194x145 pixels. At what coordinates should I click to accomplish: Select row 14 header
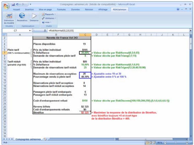tap(5, 74)
